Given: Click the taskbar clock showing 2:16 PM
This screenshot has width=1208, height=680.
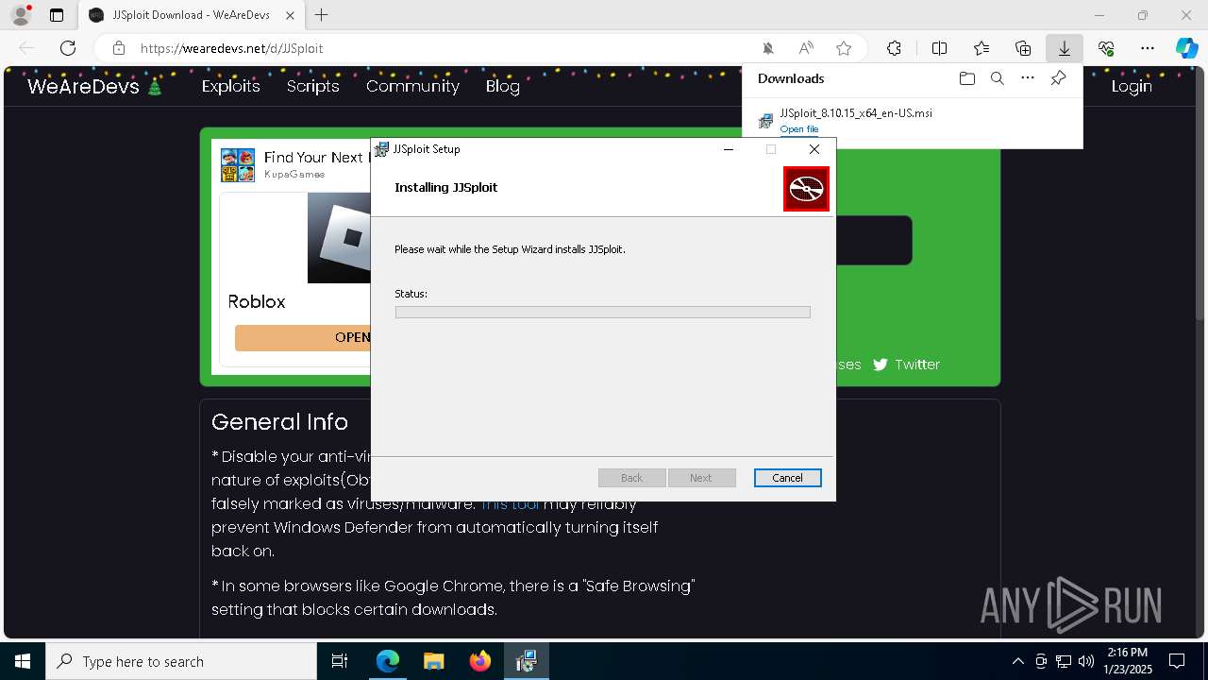Looking at the screenshot, I should (1128, 661).
